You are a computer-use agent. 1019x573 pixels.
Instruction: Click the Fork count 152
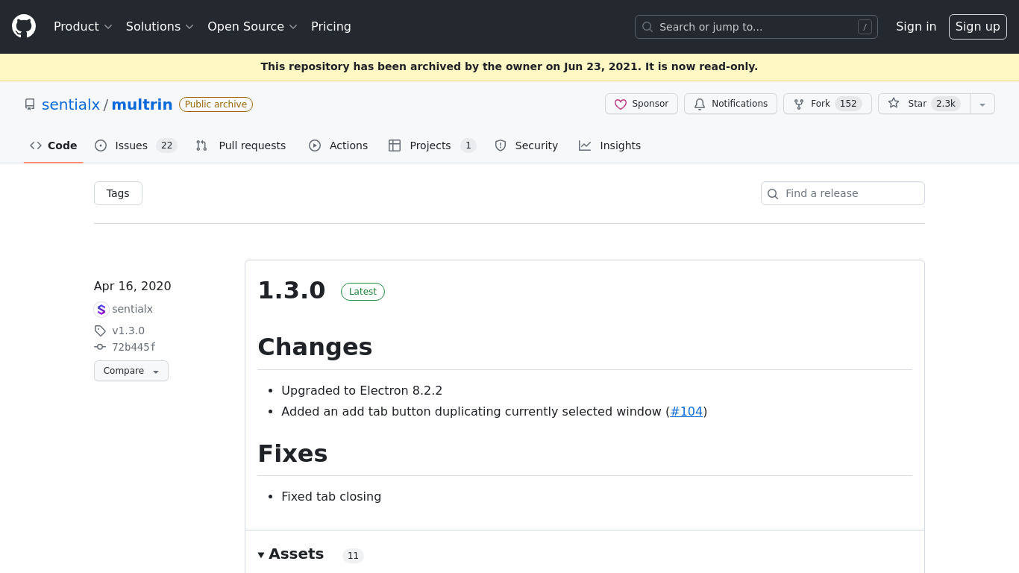coord(848,104)
